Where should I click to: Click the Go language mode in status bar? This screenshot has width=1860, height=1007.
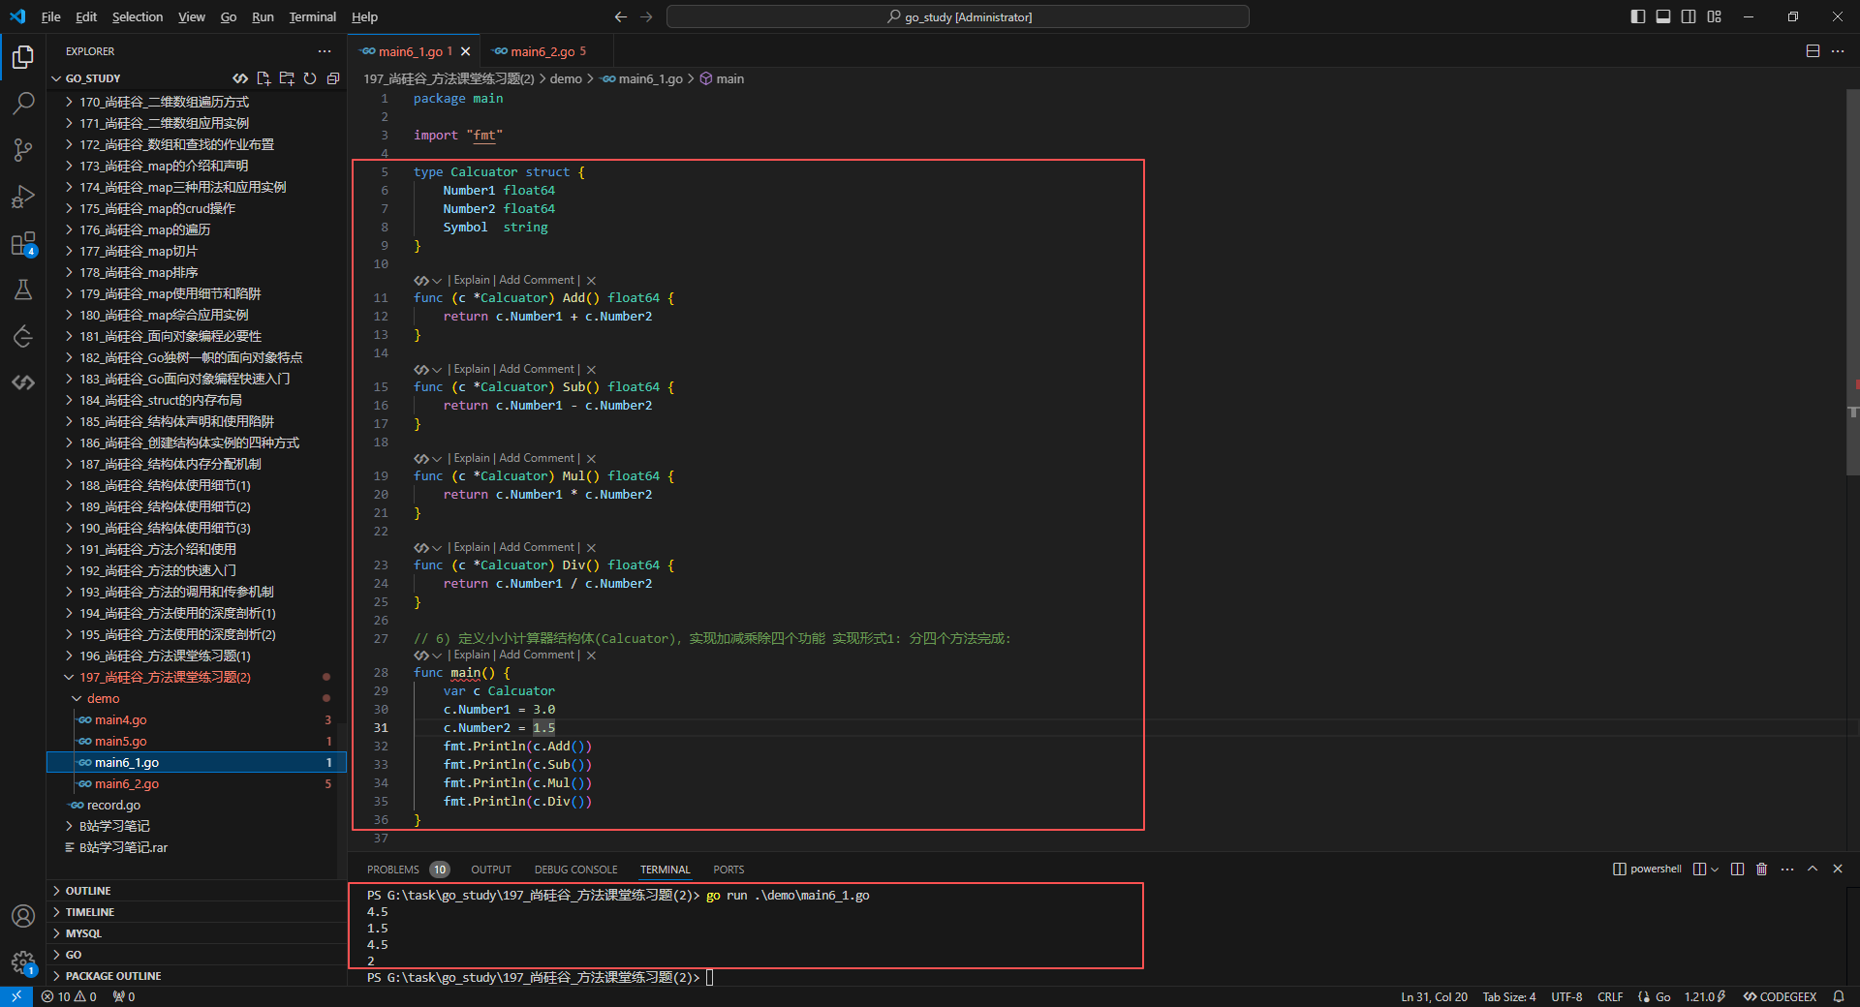pyautogui.click(x=1662, y=996)
